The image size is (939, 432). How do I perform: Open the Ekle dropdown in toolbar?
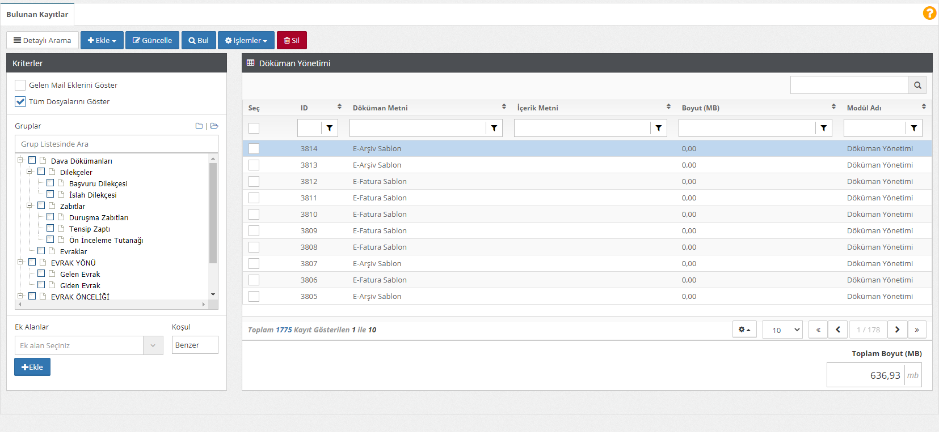(x=102, y=41)
